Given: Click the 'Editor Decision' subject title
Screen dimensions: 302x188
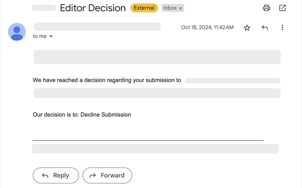Looking at the screenshot, I should (x=93, y=8).
